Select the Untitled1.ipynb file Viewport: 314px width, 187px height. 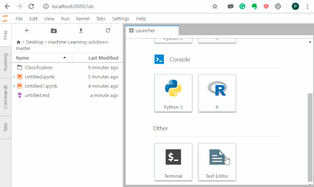67,86
